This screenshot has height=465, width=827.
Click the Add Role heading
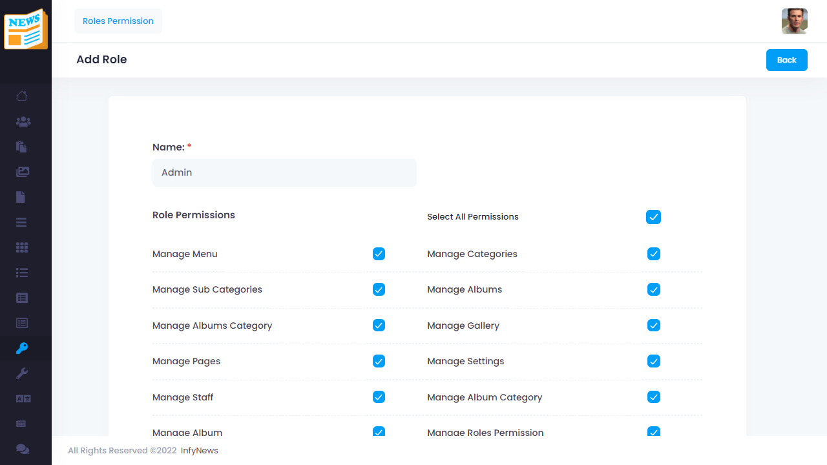[101, 59]
